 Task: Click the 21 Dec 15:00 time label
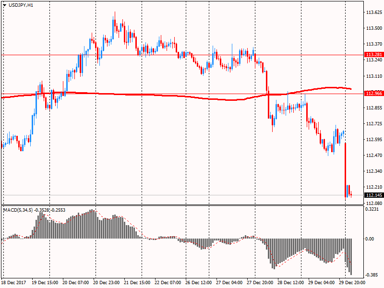click(x=137, y=283)
